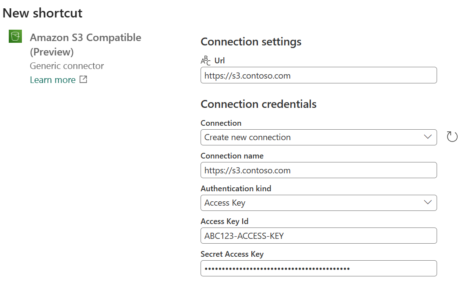Click the Secret Access Key label
Viewport: 469px width, 286px height.
232,254
